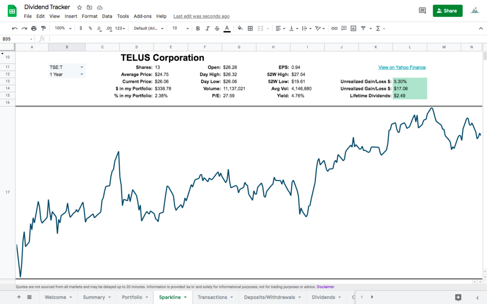Switch to the Welcome sheet tab
Screen dimensions: 487x304
tap(58, 297)
